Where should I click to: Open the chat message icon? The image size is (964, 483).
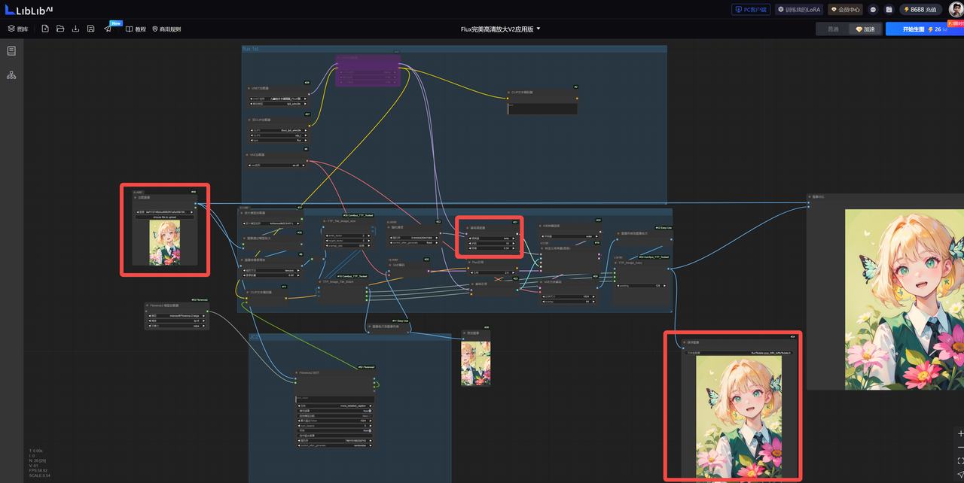click(x=873, y=10)
